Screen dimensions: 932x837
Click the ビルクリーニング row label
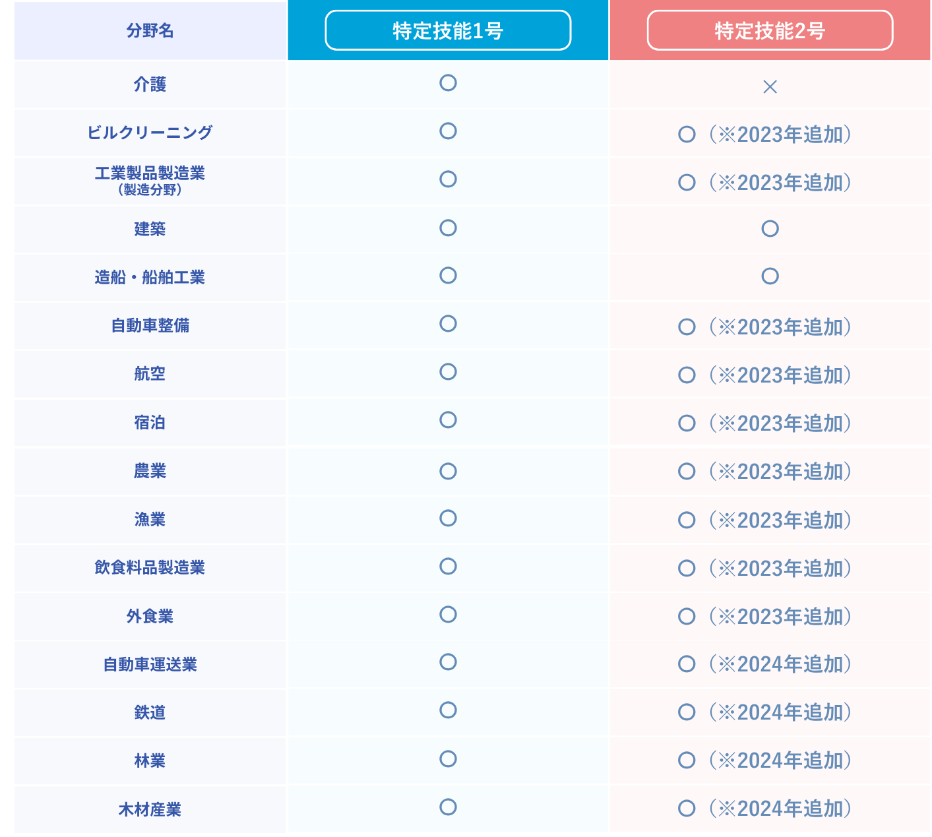[x=150, y=133]
